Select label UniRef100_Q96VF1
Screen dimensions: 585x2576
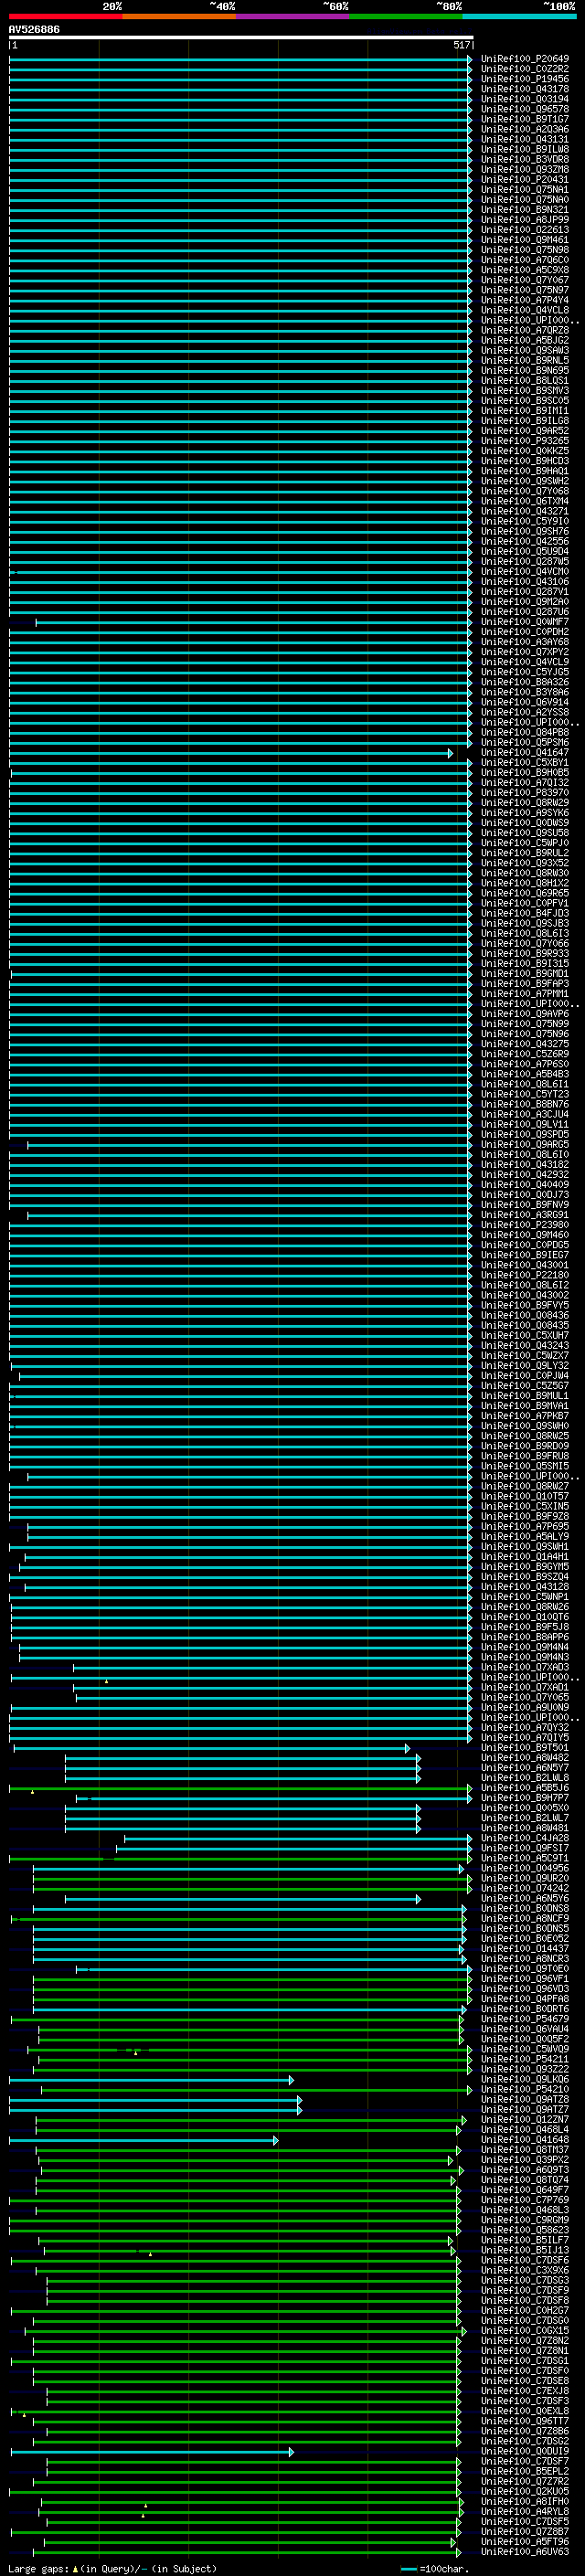click(x=524, y=1978)
